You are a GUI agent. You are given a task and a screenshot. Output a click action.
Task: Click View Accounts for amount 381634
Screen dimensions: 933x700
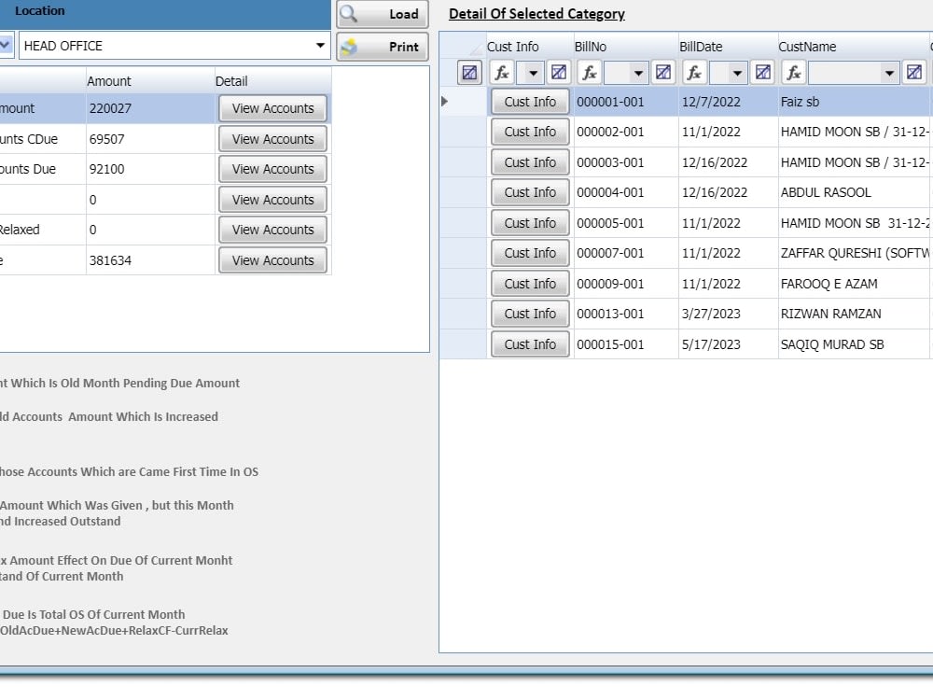pyautogui.click(x=272, y=260)
